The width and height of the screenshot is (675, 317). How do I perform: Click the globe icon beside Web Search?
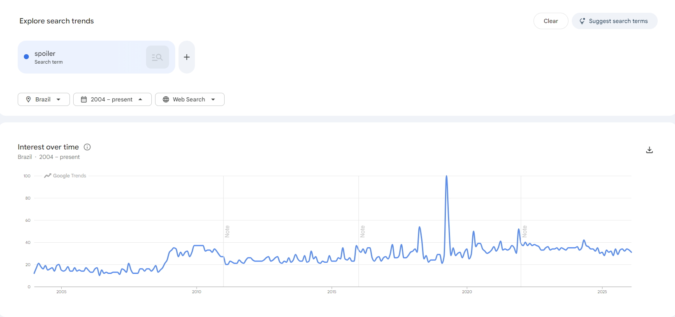click(x=166, y=99)
